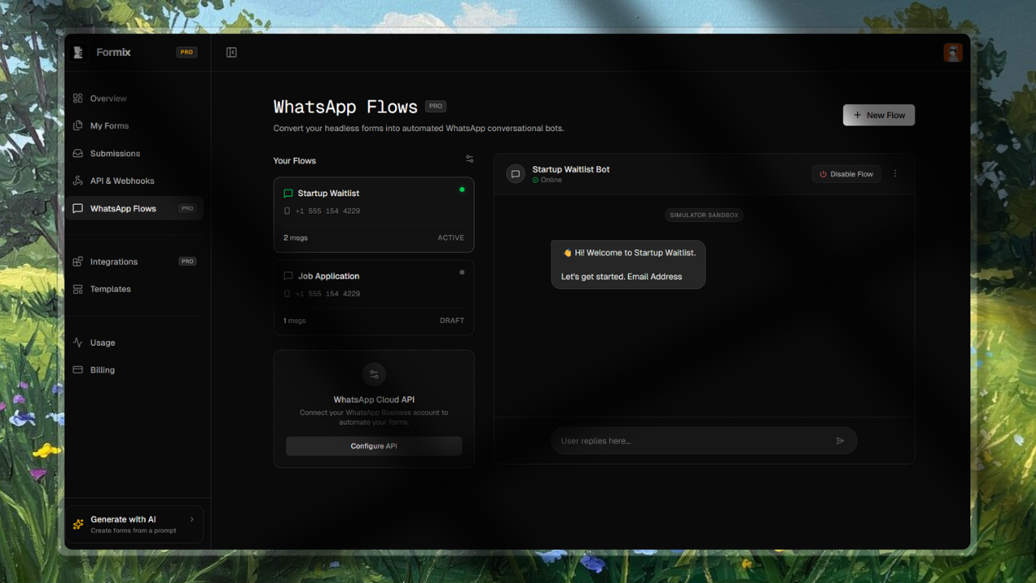This screenshot has width=1036, height=583.
Task: Click the send message arrow icon
Action: click(840, 441)
